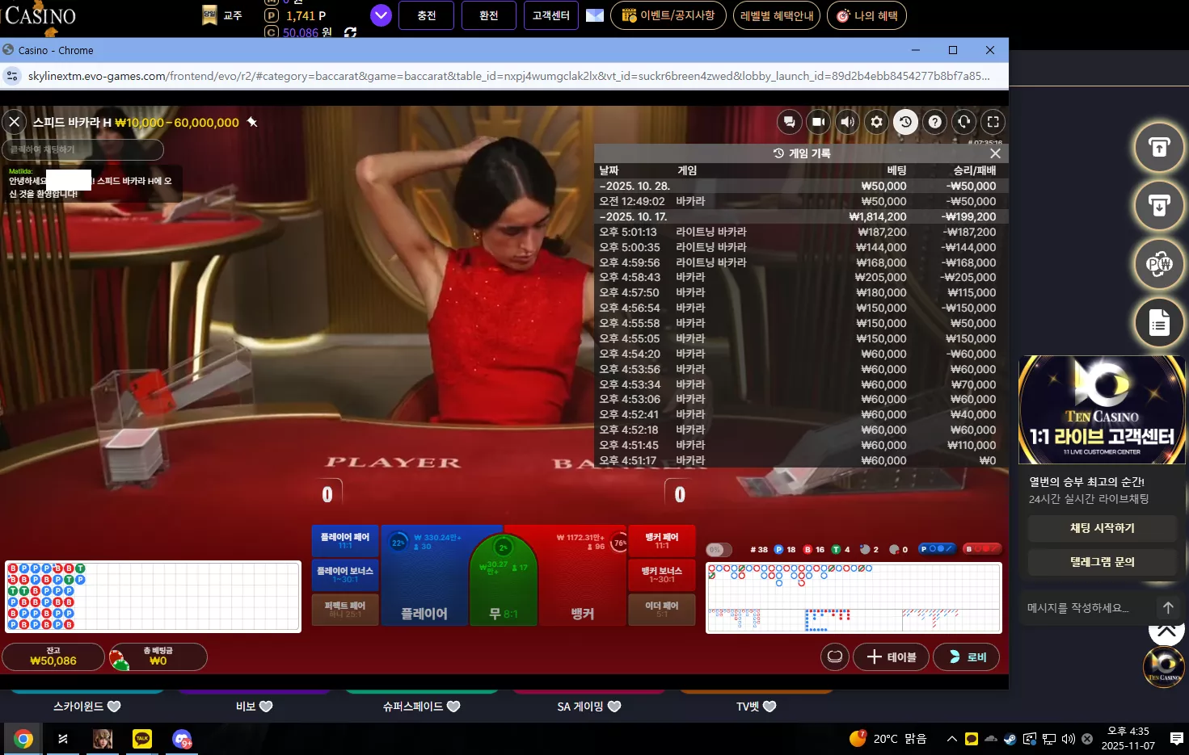Open Chrome from the taskbar
The width and height of the screenshot is (1189, 755).
click(x=23, y=739)
